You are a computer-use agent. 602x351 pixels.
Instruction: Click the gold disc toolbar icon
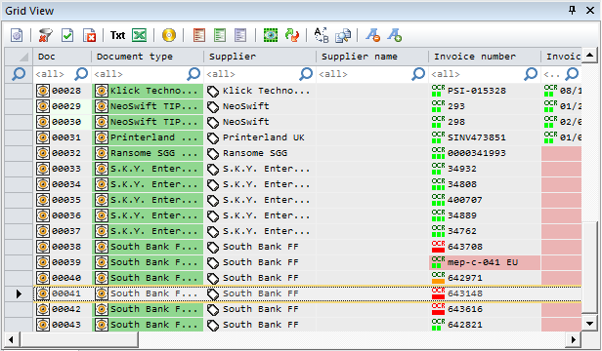click(169, 36)
